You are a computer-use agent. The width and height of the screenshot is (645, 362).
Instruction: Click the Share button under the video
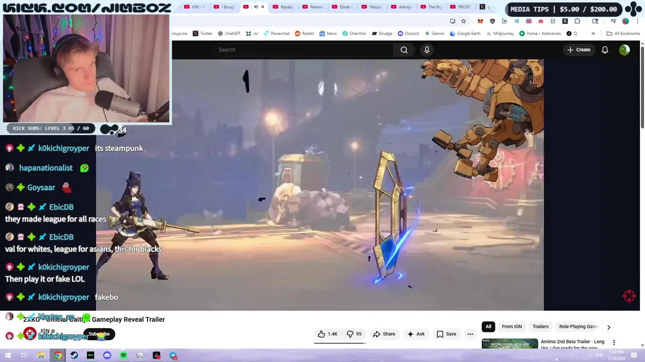tap(384, 334)
